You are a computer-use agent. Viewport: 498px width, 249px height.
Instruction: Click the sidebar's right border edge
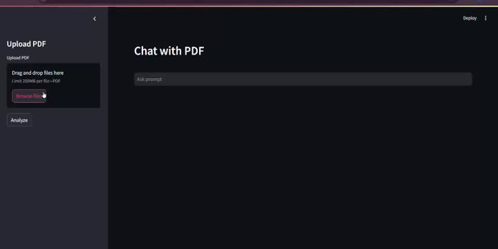(108, 127)
